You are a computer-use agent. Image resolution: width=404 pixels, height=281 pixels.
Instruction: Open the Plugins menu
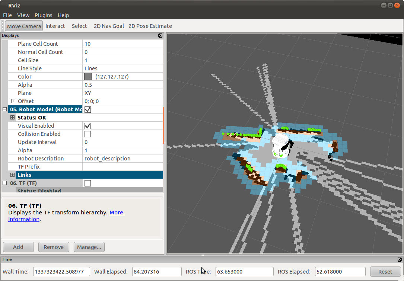(x=43, y=15)
